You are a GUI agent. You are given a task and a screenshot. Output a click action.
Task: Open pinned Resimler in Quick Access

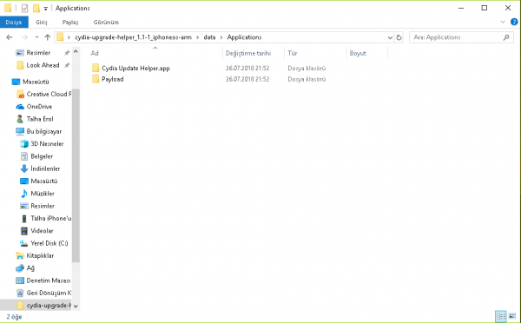38,52
